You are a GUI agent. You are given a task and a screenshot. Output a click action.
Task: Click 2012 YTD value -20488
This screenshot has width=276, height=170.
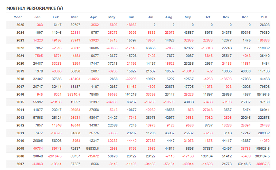[x=264, y=126]
